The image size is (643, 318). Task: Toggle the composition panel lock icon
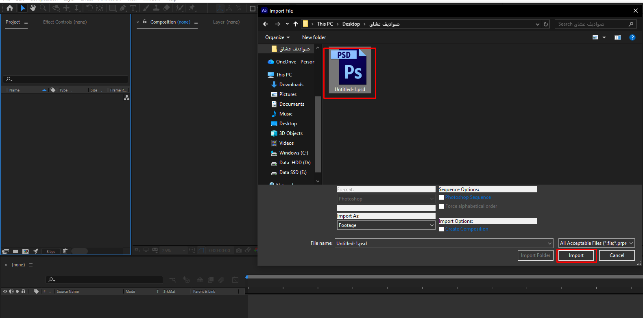[145, 22]
